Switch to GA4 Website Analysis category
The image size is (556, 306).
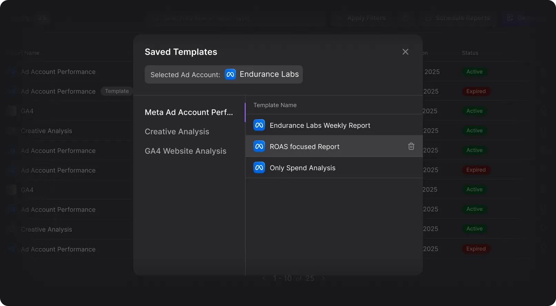(186, 151)
